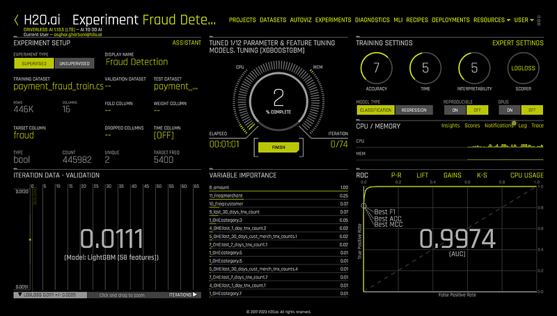
Task: Open the Trace link
Action: coord(538,125)
